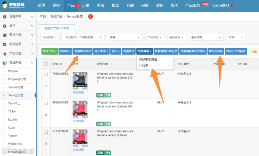Screen dimensions: 259x156
Task: Open Shopee全托管 in the sidebar
Action: pos(17,79)
